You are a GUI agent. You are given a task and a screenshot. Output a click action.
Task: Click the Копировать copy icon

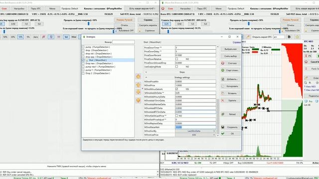pyautogui.click(x=223, y=86)
